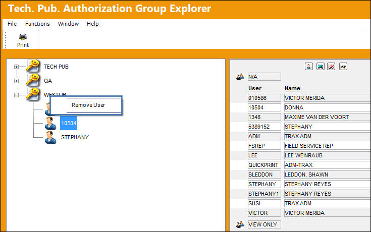Click name cell FIELD SERVICE REP
371x232 pixels.
(327, 146)
